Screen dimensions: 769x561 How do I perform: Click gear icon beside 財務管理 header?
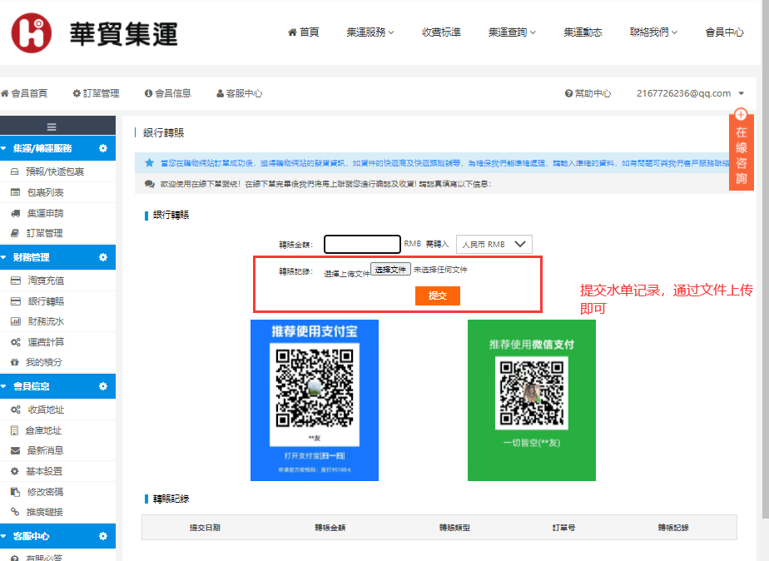click(103, 258)
